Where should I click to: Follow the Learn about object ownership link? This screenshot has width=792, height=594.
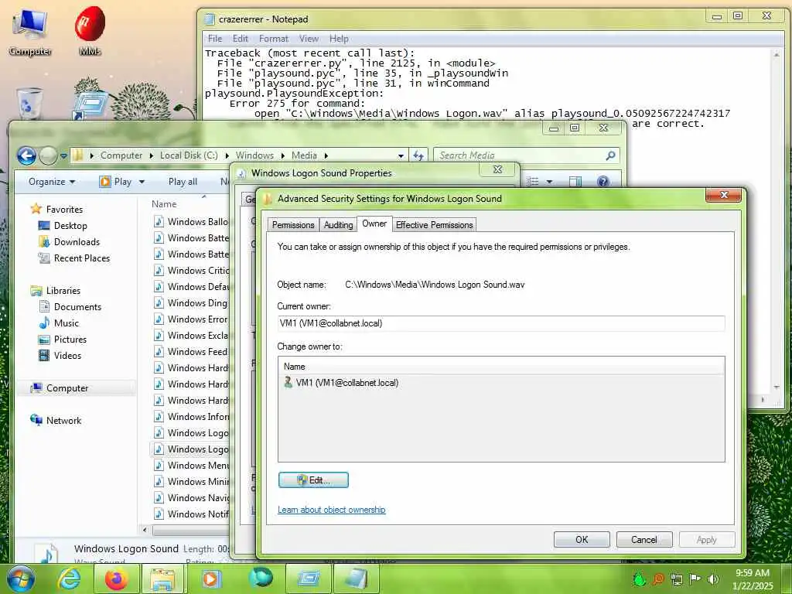[x=331, y=510]
